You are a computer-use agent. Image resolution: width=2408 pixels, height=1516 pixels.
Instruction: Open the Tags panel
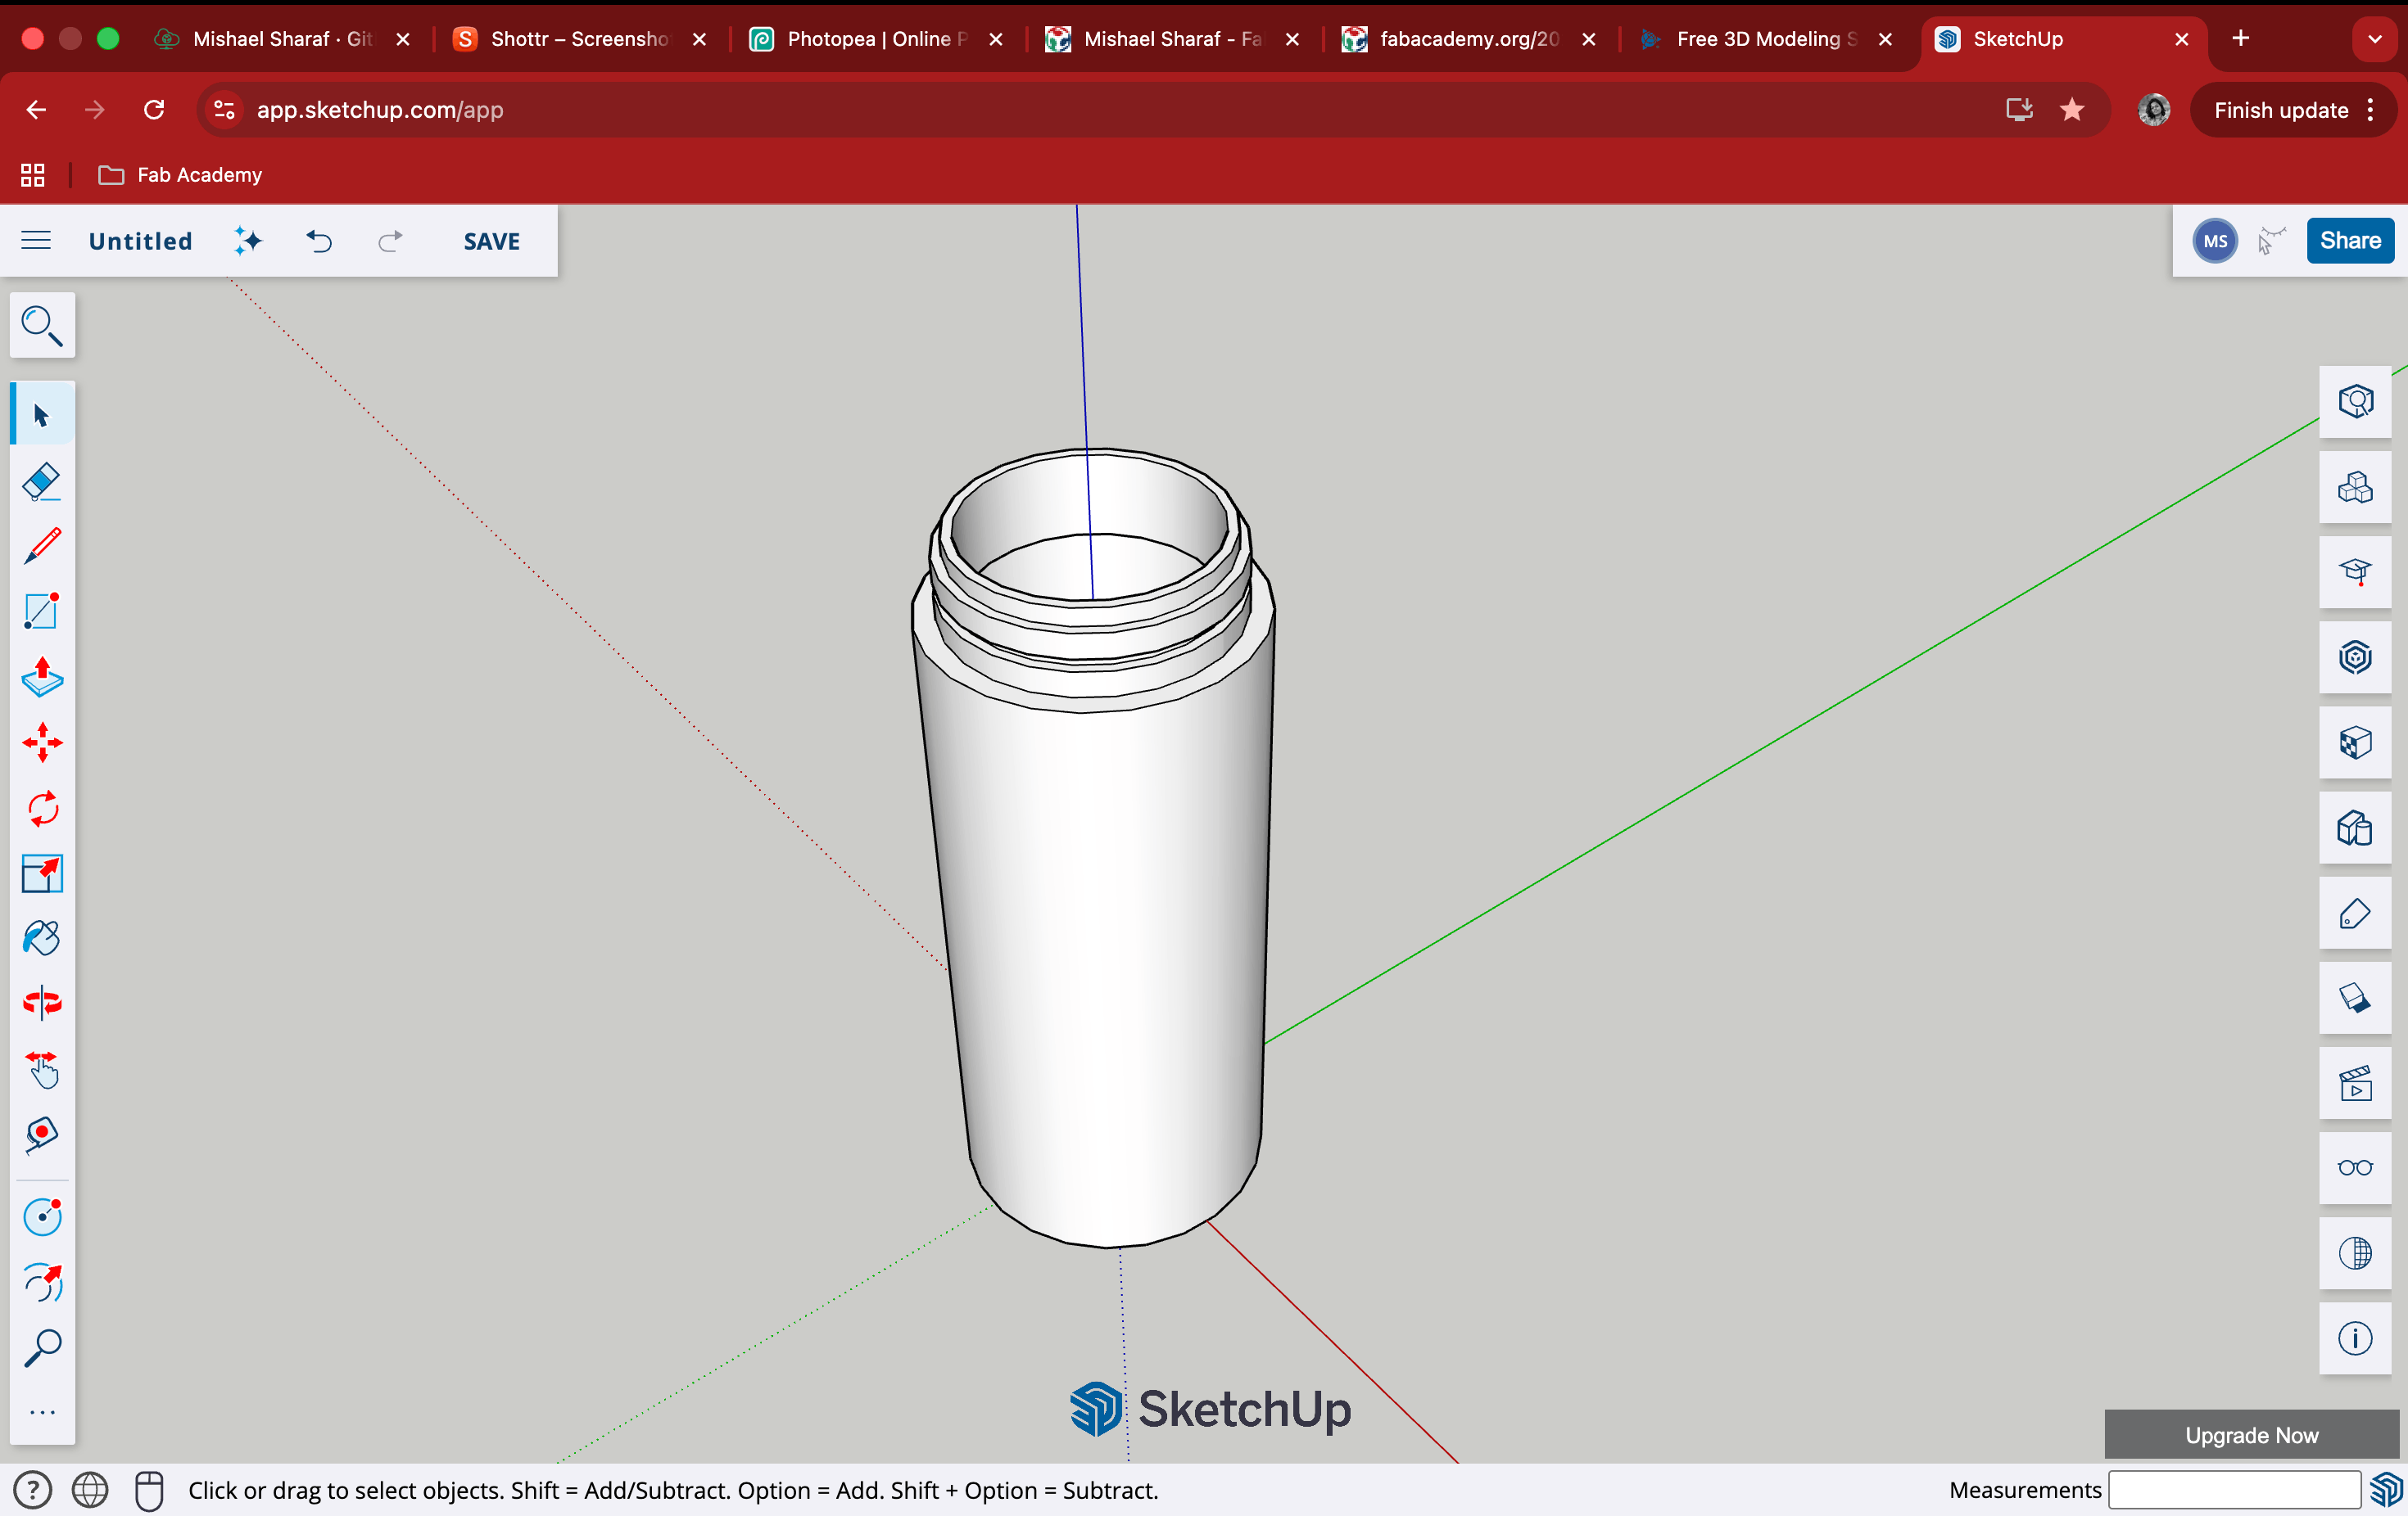click(x=2355, y=914)
